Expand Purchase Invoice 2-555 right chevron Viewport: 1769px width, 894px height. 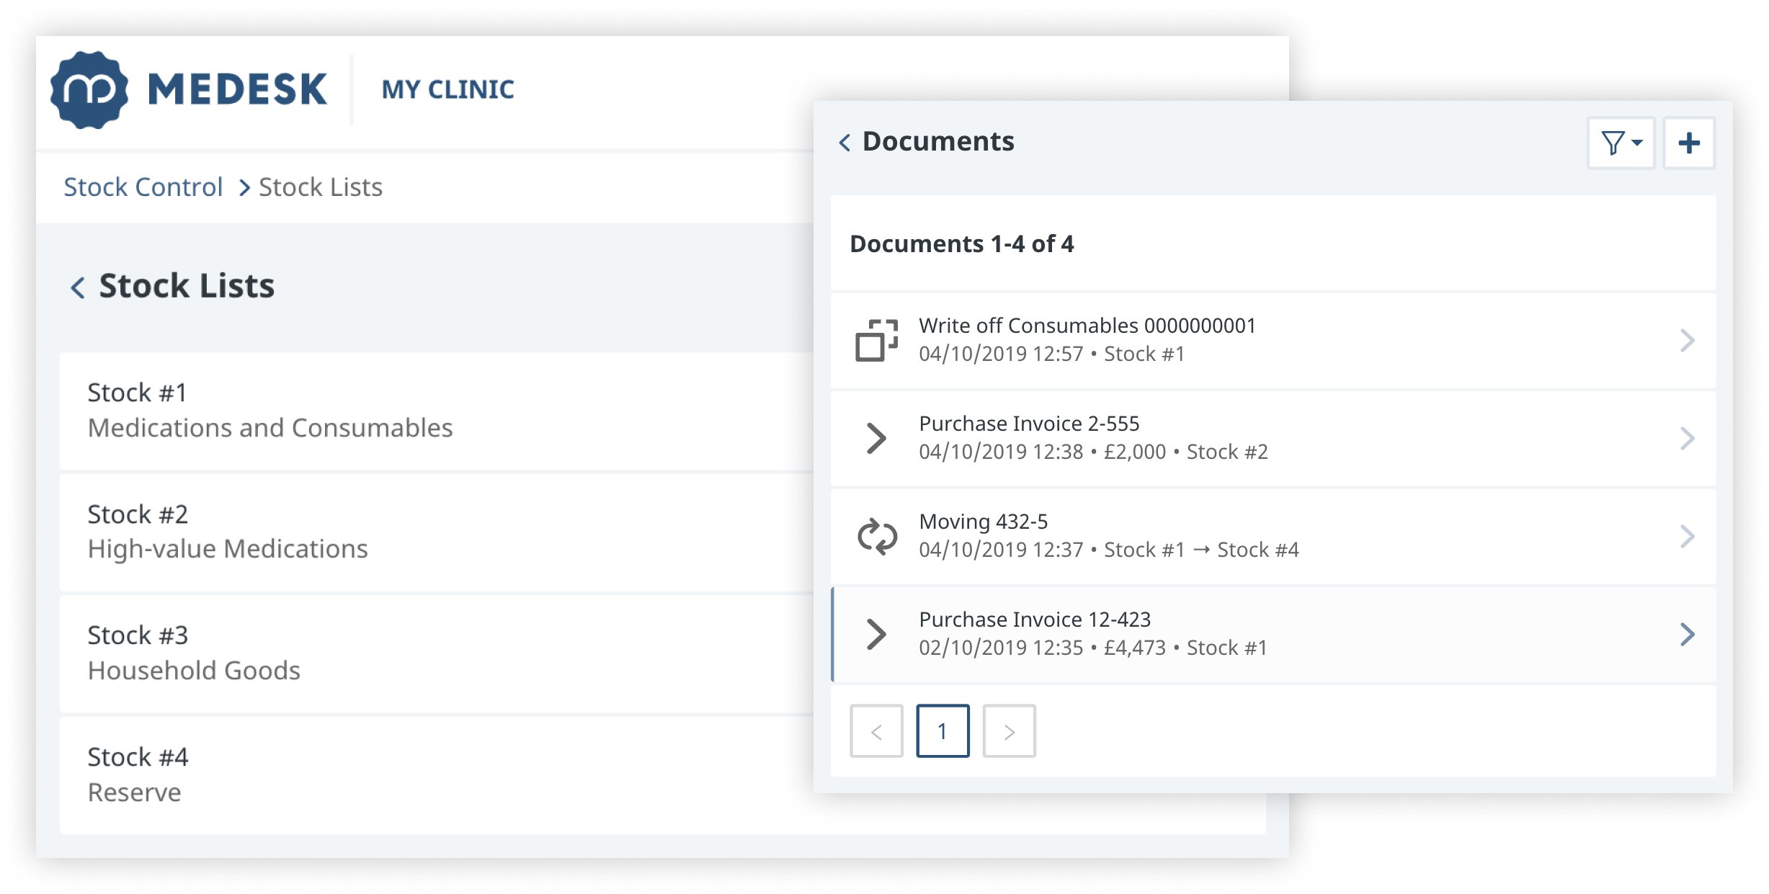[1686, 438]
